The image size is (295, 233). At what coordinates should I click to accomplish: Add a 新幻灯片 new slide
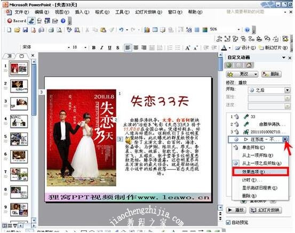coord(273,48)
